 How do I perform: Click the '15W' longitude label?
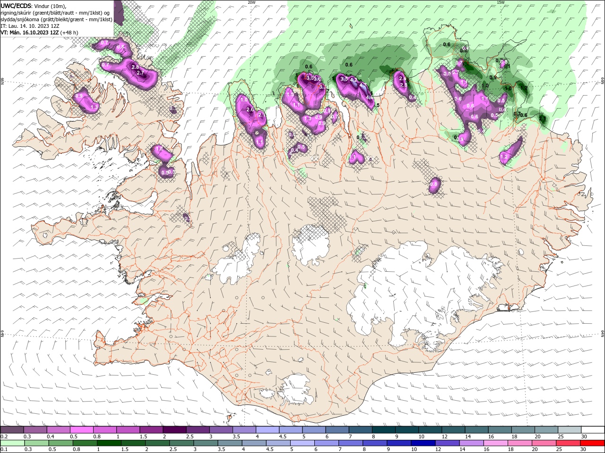pyautogui.click(x=501, y=2)
